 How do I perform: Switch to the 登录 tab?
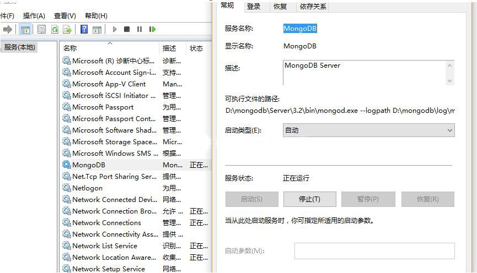point(254,7)
